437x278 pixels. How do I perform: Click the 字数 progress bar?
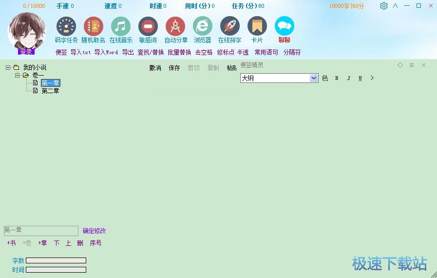(x=56, y=260)
